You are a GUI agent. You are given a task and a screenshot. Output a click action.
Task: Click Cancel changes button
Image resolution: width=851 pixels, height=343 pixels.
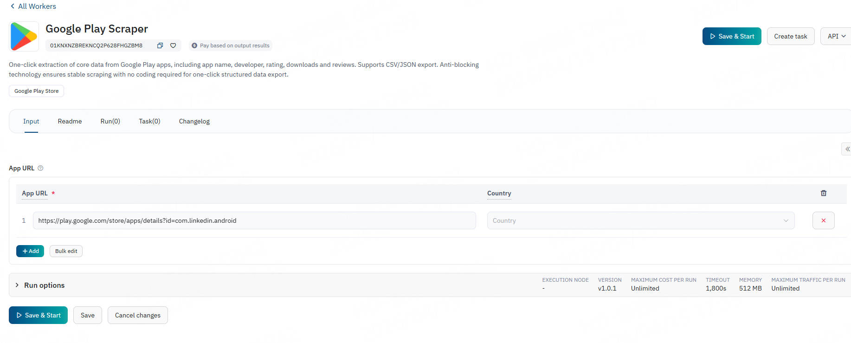pos(137,315)
